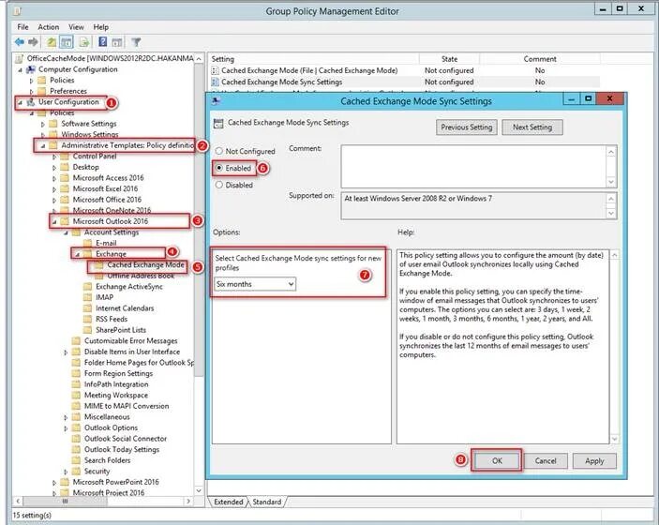This screenshot has width=659, height=525.
Task: Expand the Outlook Options node
Action: click(66, 428)
